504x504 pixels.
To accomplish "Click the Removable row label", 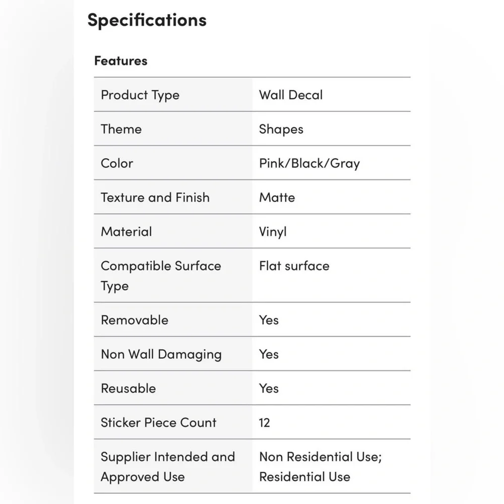I will [135, 320].
